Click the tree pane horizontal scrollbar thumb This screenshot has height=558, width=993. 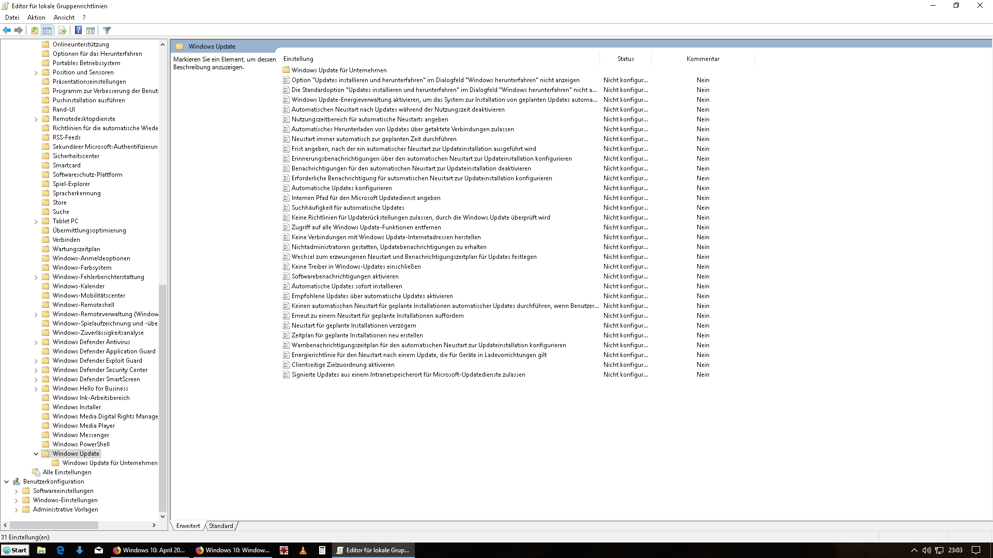54,525
